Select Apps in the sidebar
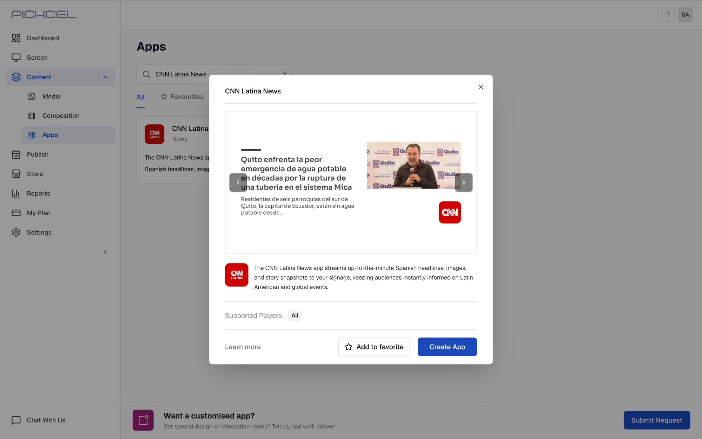 pos(68,135)
